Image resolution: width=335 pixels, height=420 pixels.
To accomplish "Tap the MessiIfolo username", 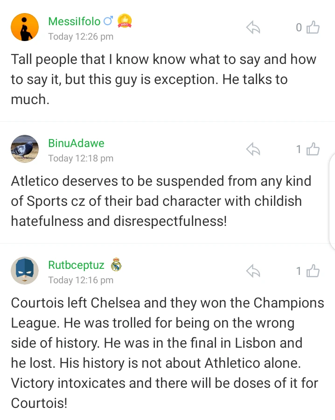I will [x=74, y=21].
